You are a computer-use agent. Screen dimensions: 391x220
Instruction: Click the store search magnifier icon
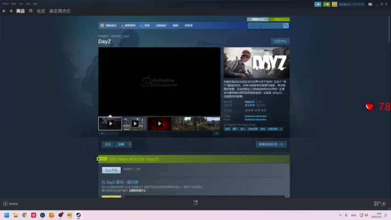[286, 25]
